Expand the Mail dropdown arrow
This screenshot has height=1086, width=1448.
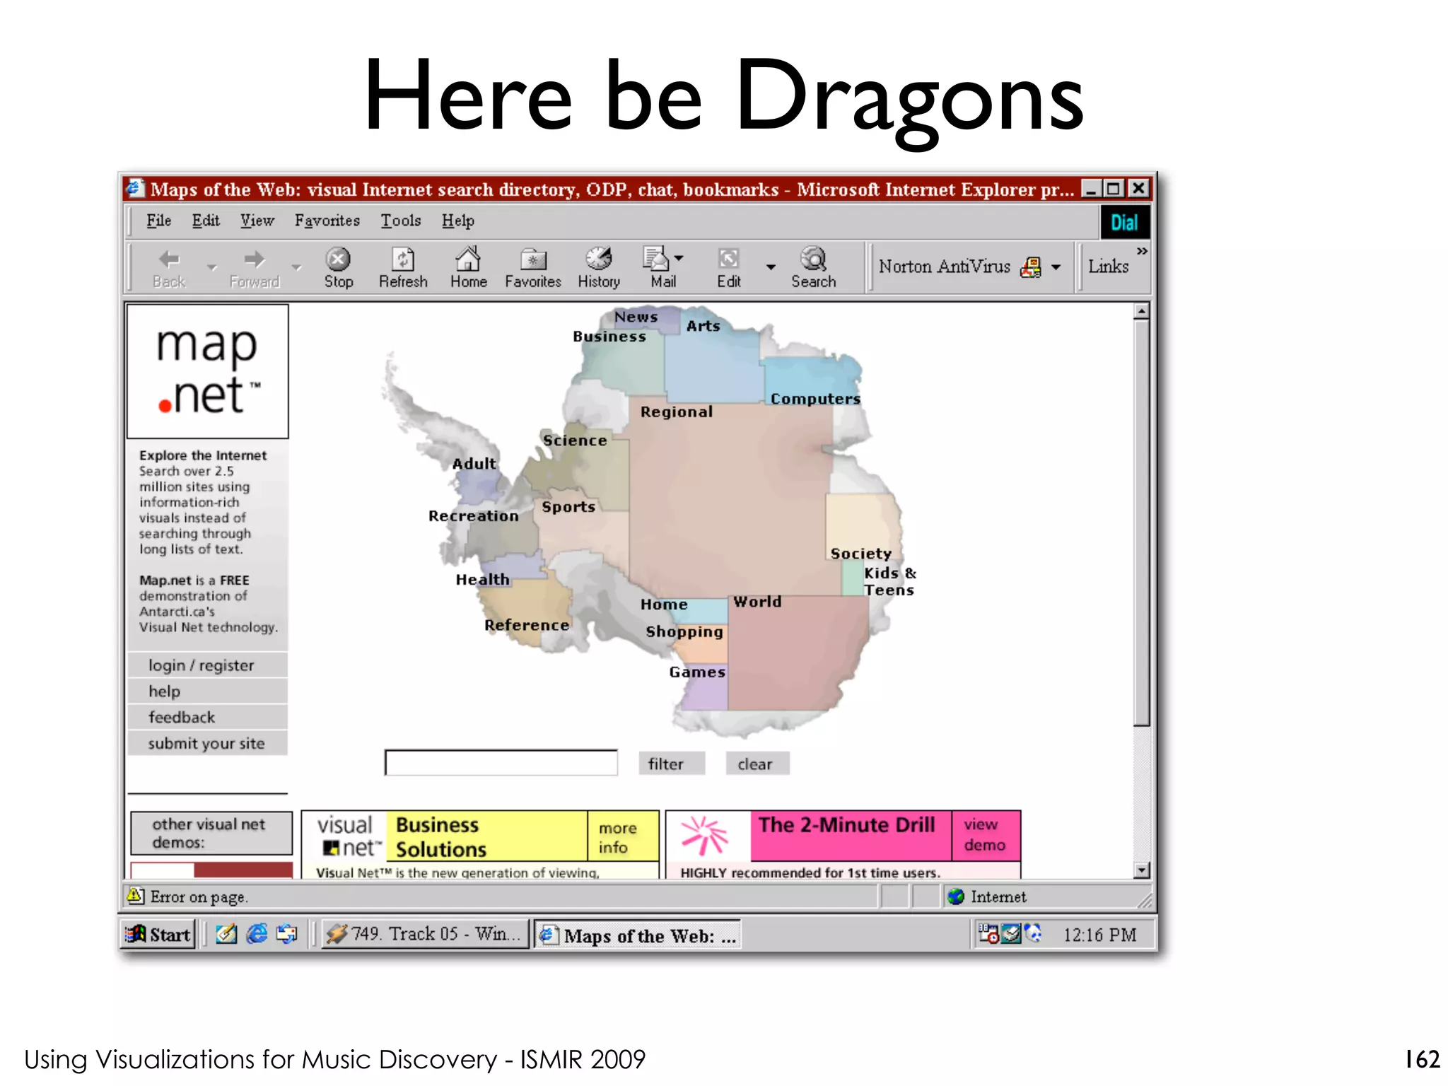[679, 259]
